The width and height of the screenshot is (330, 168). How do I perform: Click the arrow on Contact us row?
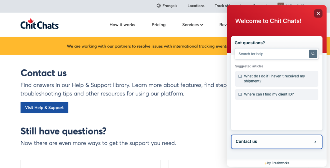315,142
